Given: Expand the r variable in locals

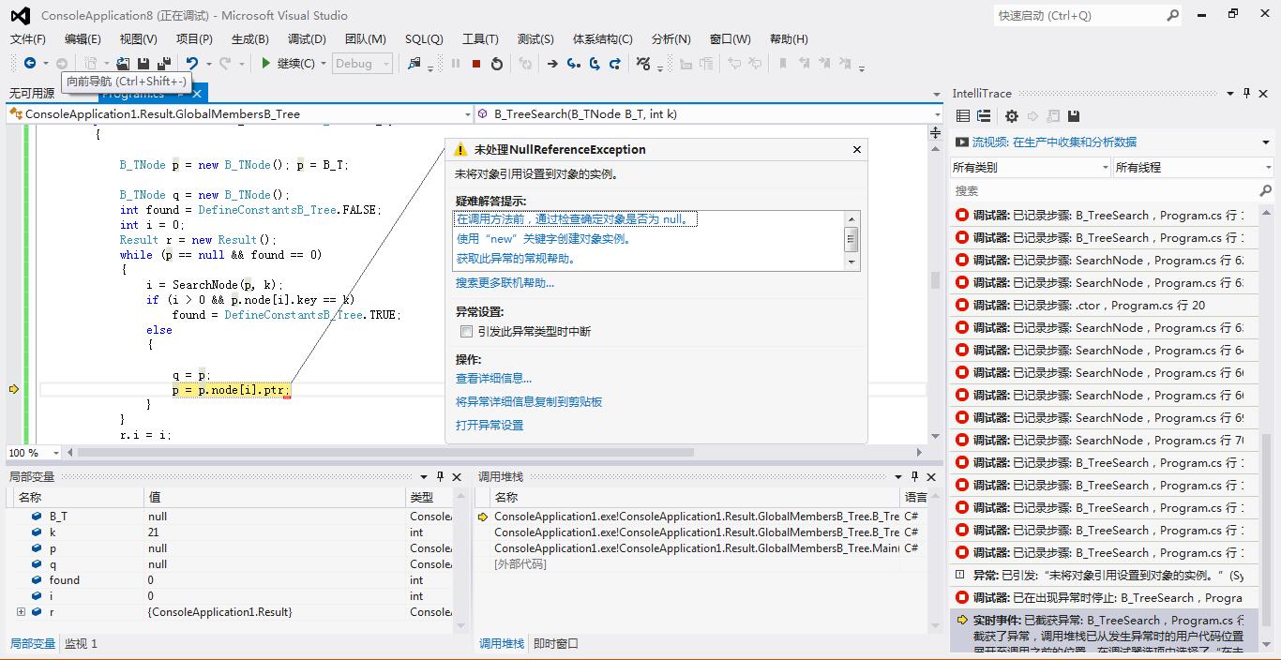Looking at the screenshot, I should pos(21,612).
